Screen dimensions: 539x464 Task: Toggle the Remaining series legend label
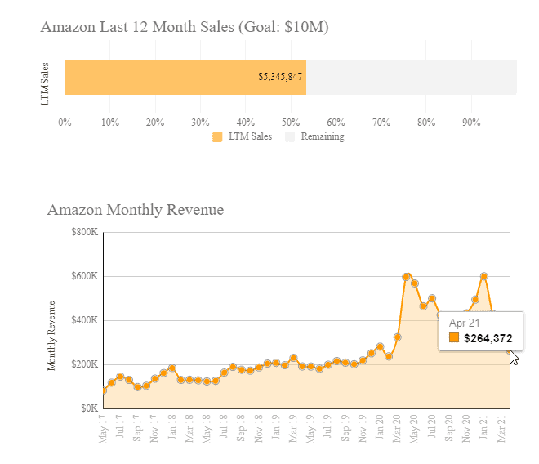click(x=323, y=137)
